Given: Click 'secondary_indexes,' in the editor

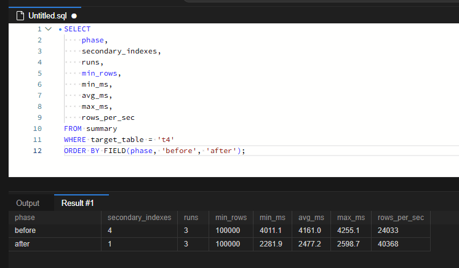Looking at the screenshot, I should tap(121, 51).
